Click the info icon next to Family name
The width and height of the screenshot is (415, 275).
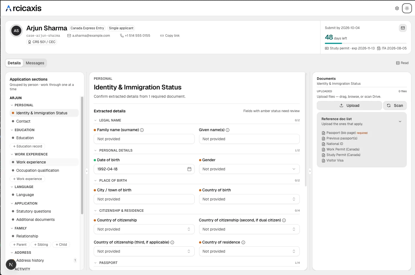142,130
